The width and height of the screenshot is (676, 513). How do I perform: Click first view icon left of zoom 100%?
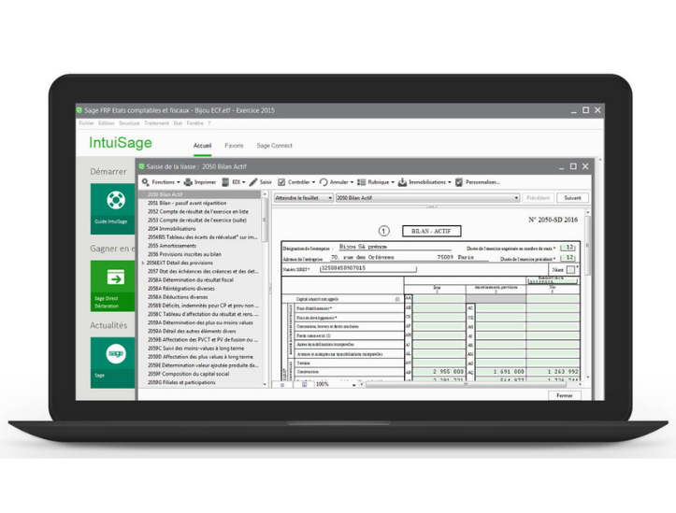pos(282,384)
